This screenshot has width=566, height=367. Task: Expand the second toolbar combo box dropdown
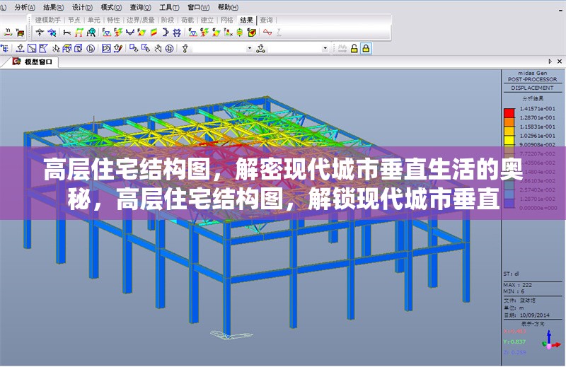[325, 48]
